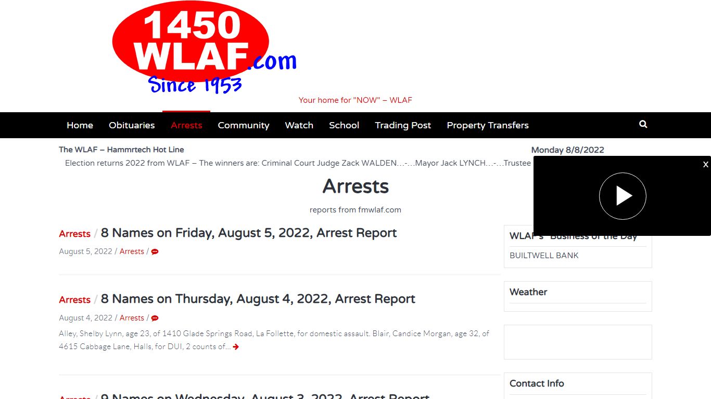Go to the Home menu item
Viewport: 711px width, 399px height.
80,125
